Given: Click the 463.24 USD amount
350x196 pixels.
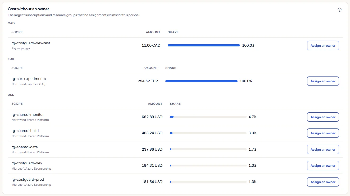Looking at the screenshot, I should pos(152,133).
